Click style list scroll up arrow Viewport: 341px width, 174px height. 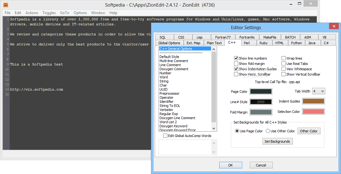(214, 49)
